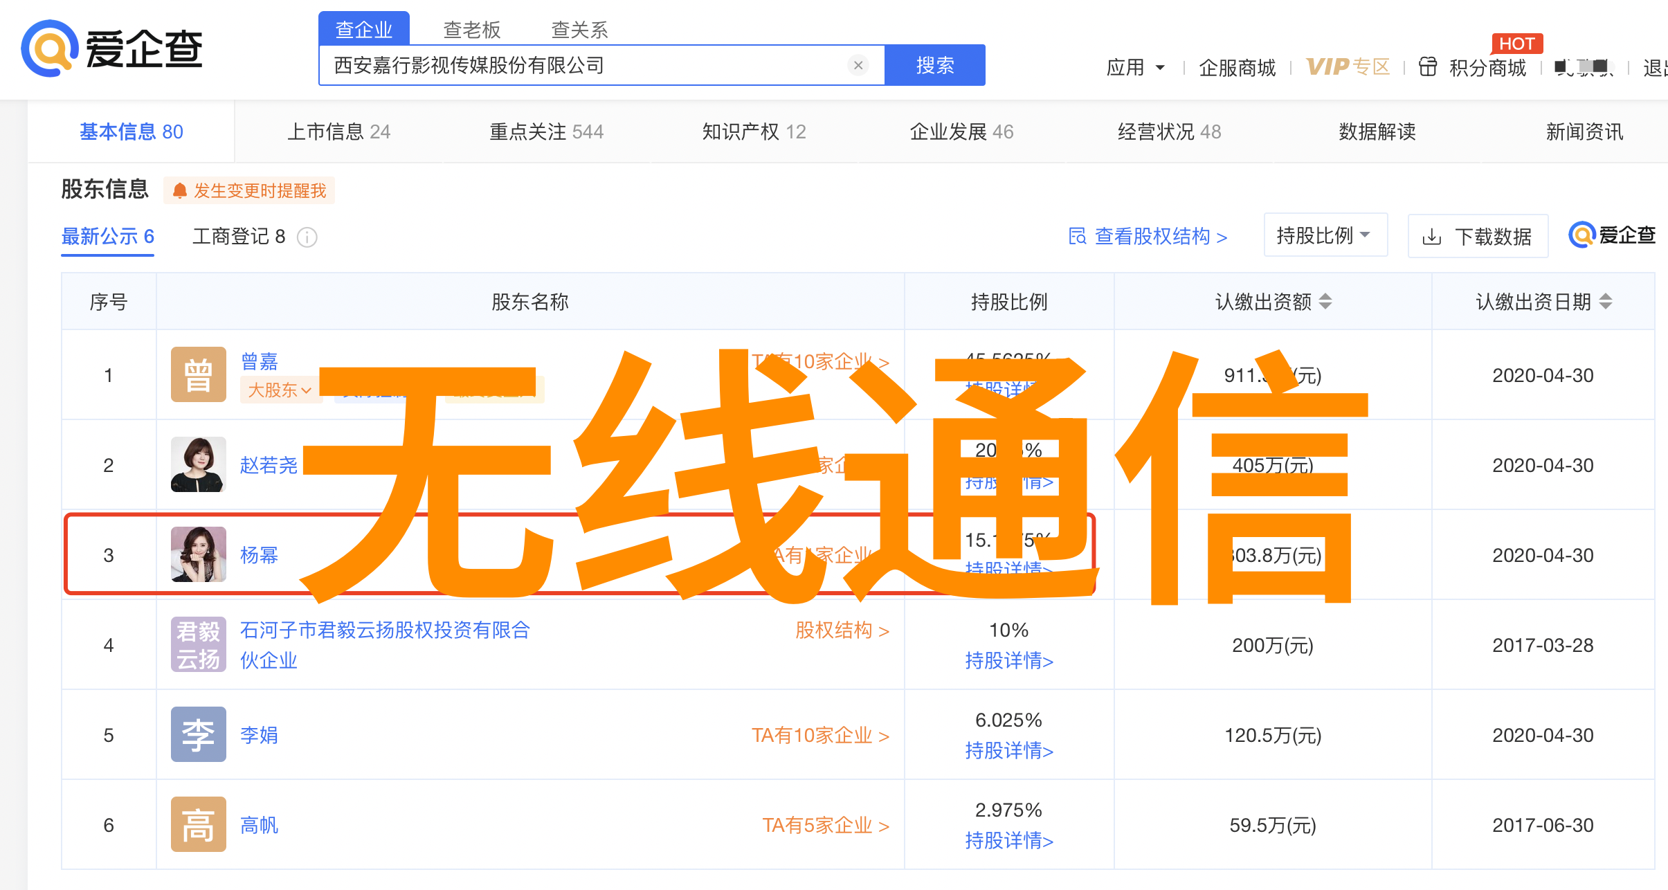Open shareholder 高帆's profile link
Screen dimensions: 1668x890
tap(260, 825)
